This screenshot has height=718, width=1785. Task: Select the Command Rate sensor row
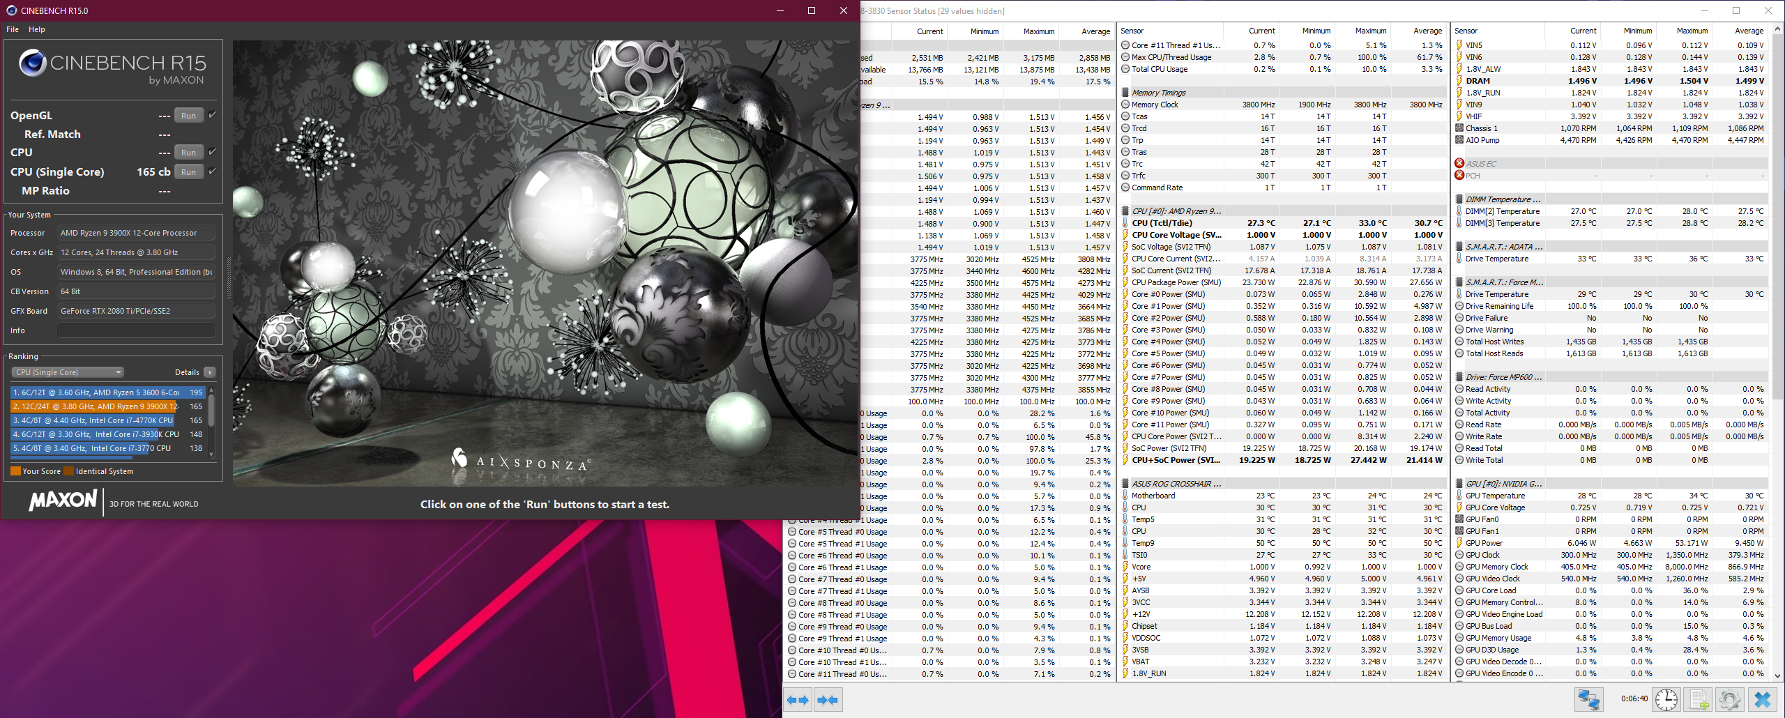pos(1282,188)
